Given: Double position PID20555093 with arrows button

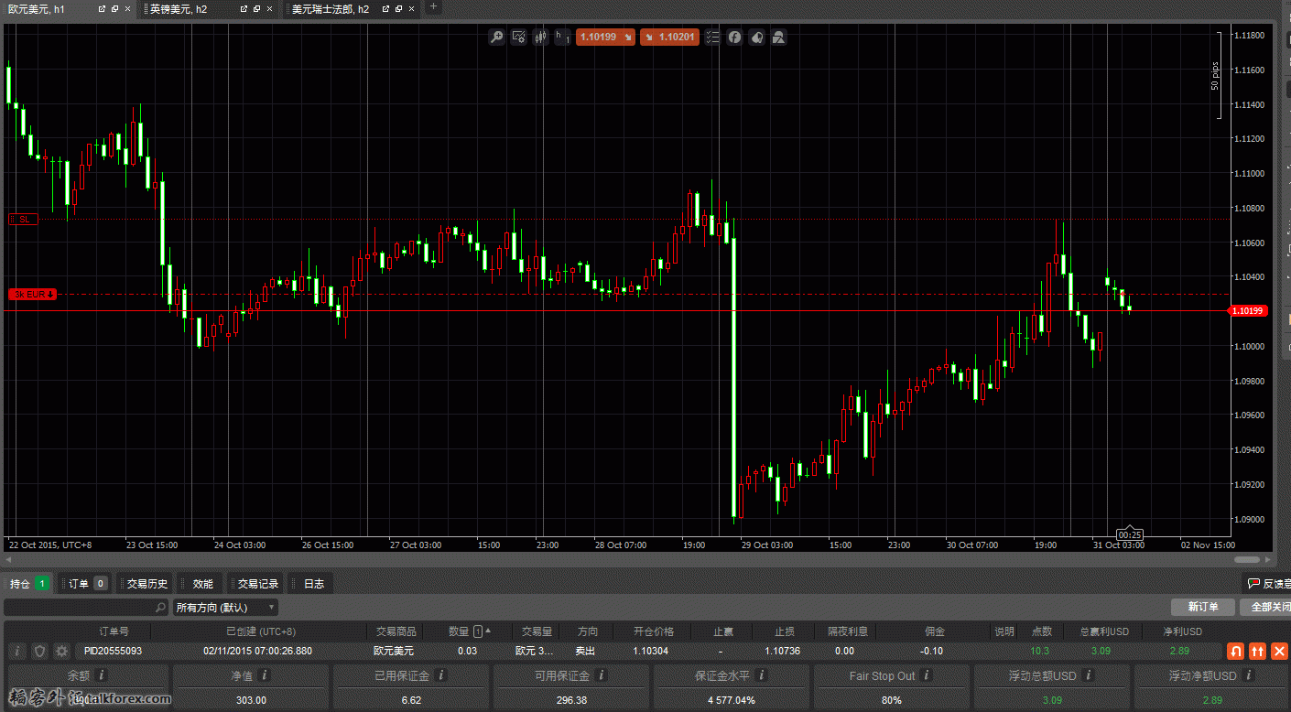Looking at the screenshot, I should coord(1258,651).
